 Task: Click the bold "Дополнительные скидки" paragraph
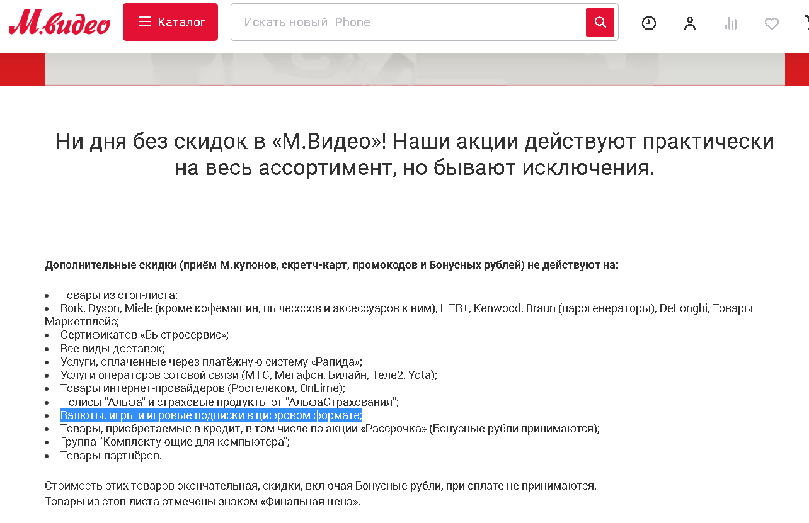tap(331, 265)
